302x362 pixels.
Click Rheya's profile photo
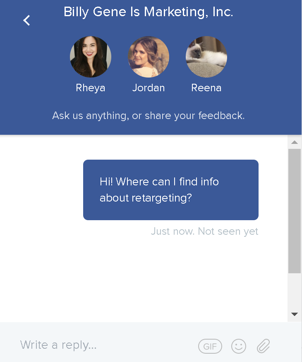tap(91, 57)
